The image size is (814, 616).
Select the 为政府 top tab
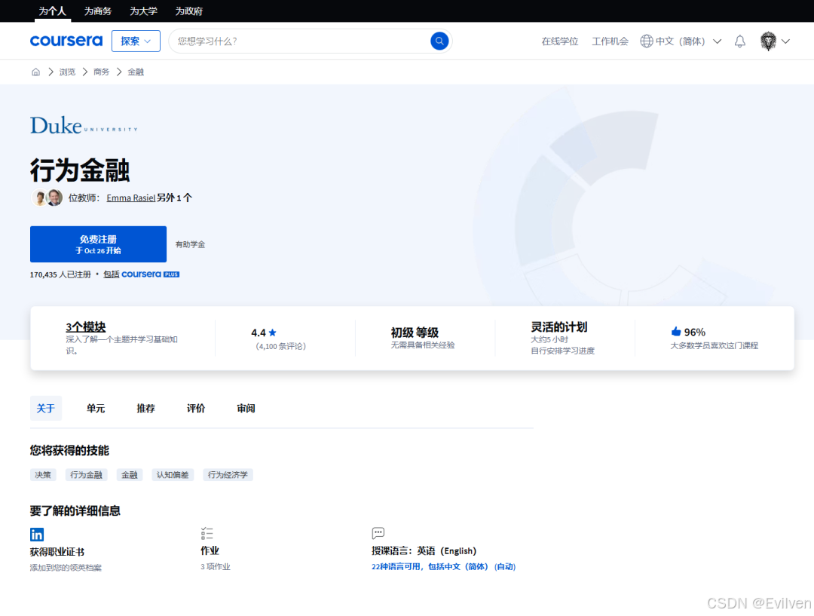pos(188,11)
